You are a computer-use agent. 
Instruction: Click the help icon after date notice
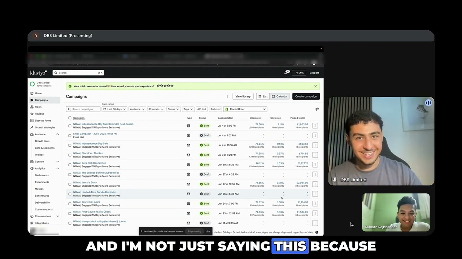point(317,232)
